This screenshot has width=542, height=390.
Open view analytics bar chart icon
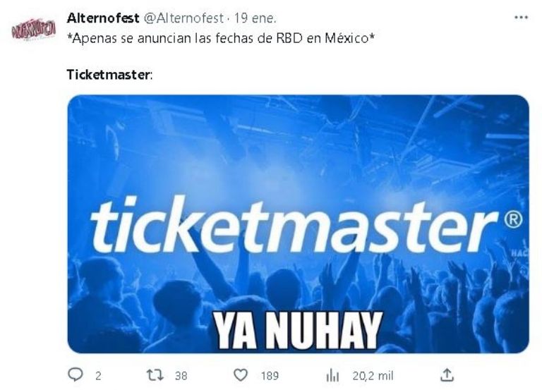[x=332, y=375]
